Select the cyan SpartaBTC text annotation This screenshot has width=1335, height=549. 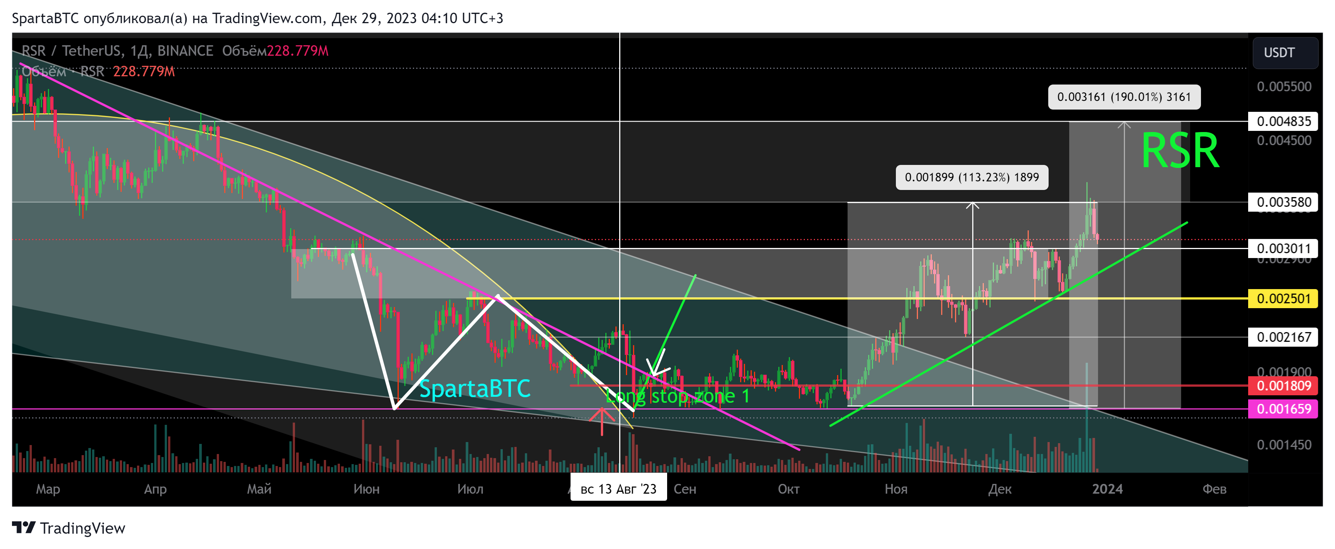pos(475,389)
